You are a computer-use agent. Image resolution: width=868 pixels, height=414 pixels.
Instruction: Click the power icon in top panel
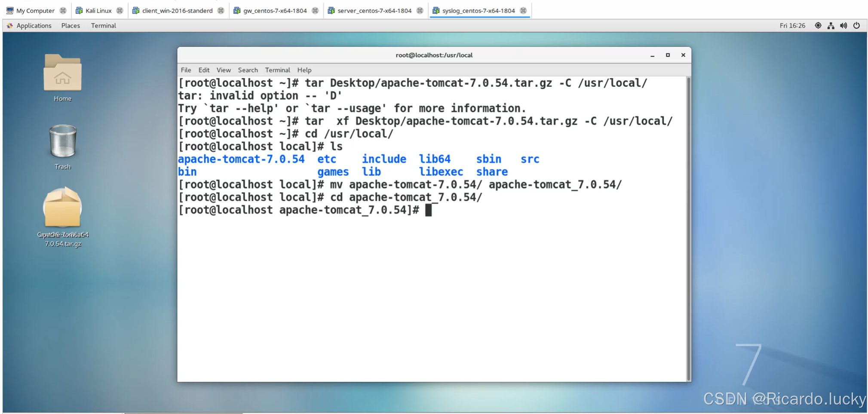click(x=856, y=25)
